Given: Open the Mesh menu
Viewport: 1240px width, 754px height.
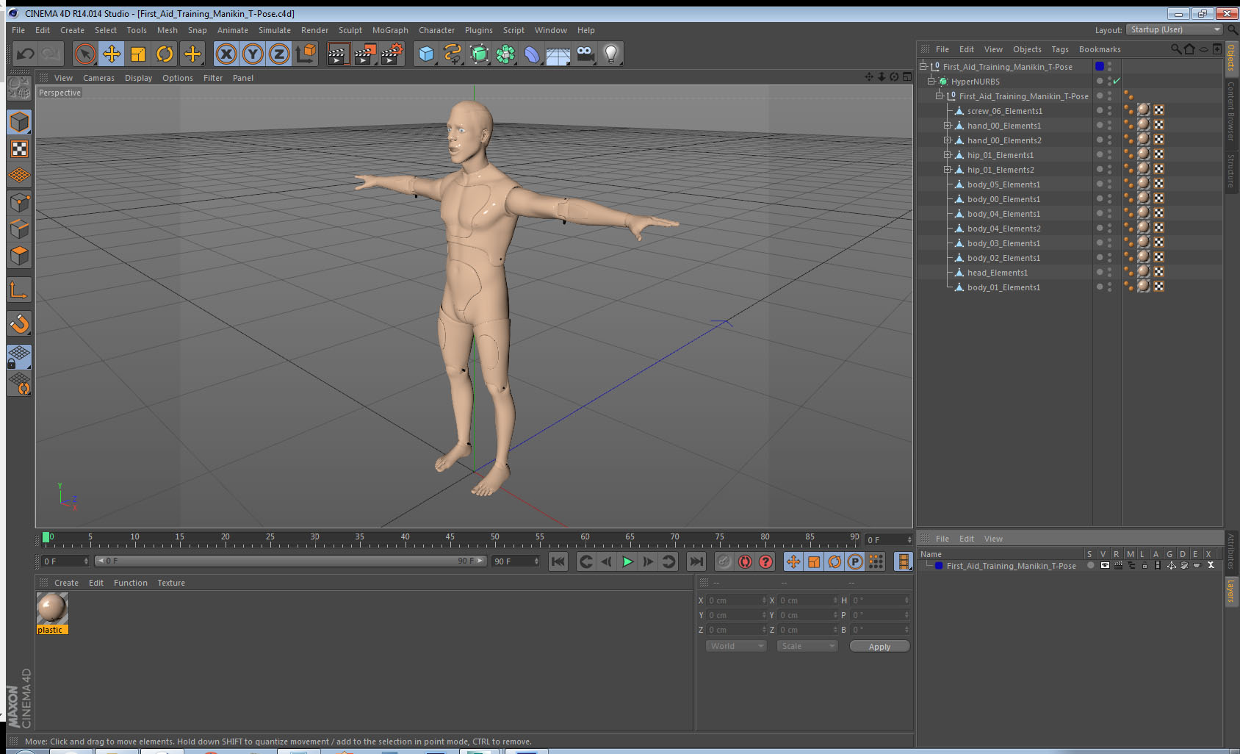Looking at the screenshot, I should point(167,30).
